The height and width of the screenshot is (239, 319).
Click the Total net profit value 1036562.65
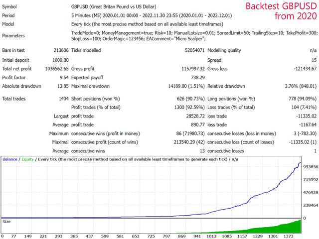click(x=57, y=69)
